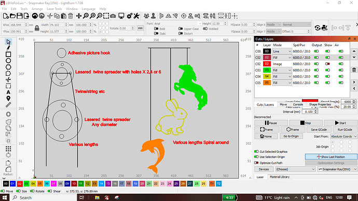Pick the 03 green palette color
Image resolution: width=358 pixels, height=201 pixels.
(26, 184)
